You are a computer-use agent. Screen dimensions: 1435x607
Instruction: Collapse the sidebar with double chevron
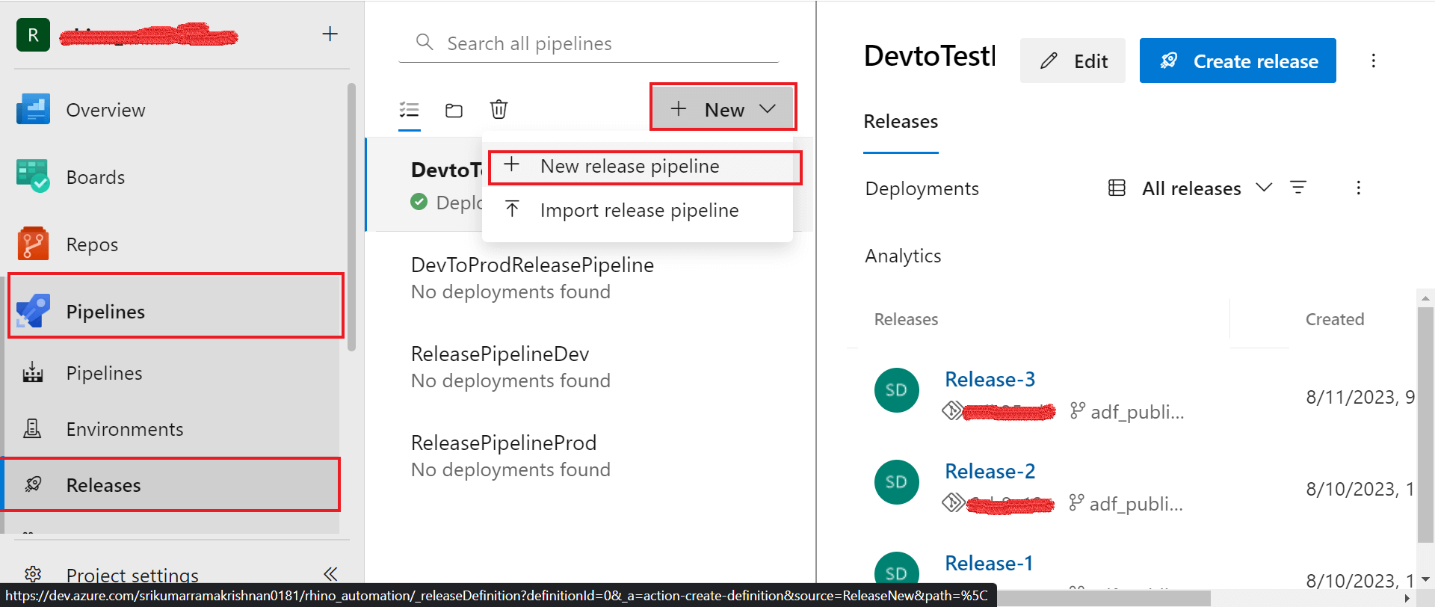tap(330, 573)
